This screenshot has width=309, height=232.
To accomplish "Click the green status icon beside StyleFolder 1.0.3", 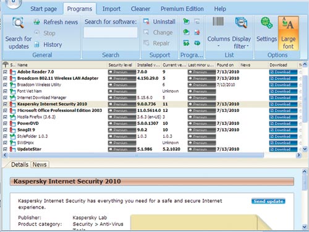I will tap(12, 136).
